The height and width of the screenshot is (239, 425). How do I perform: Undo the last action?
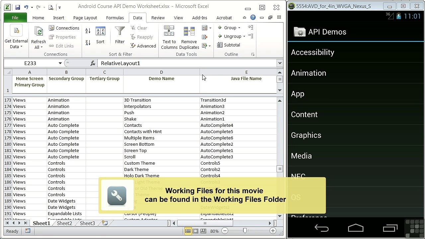click(26, 7)
